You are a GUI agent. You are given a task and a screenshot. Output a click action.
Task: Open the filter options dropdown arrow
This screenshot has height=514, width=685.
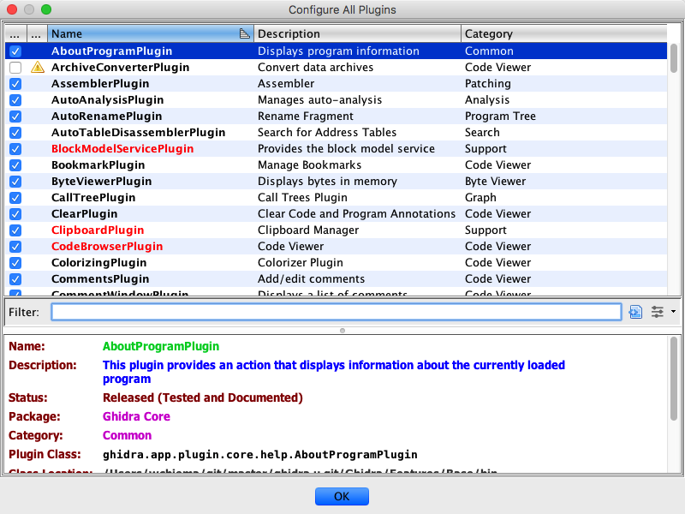(x=673, y=312)
